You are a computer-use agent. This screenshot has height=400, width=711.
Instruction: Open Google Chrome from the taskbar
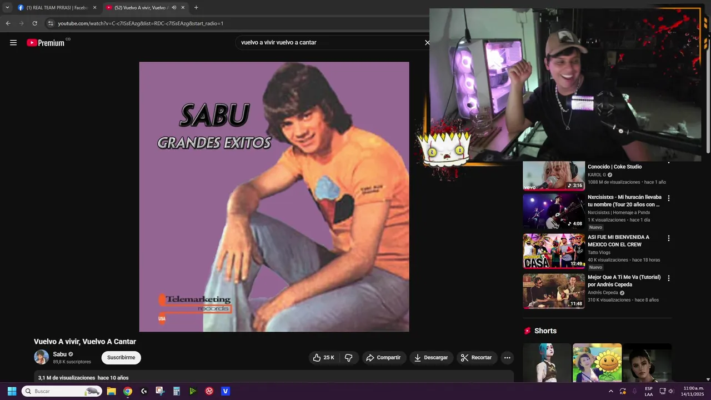click(128, 391)
